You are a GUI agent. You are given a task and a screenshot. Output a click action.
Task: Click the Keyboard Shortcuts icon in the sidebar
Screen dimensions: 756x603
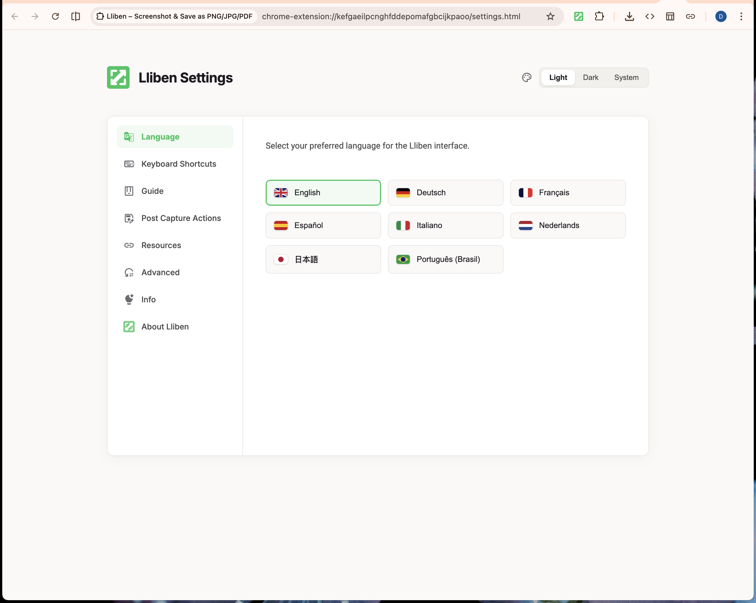coord(129,164)
